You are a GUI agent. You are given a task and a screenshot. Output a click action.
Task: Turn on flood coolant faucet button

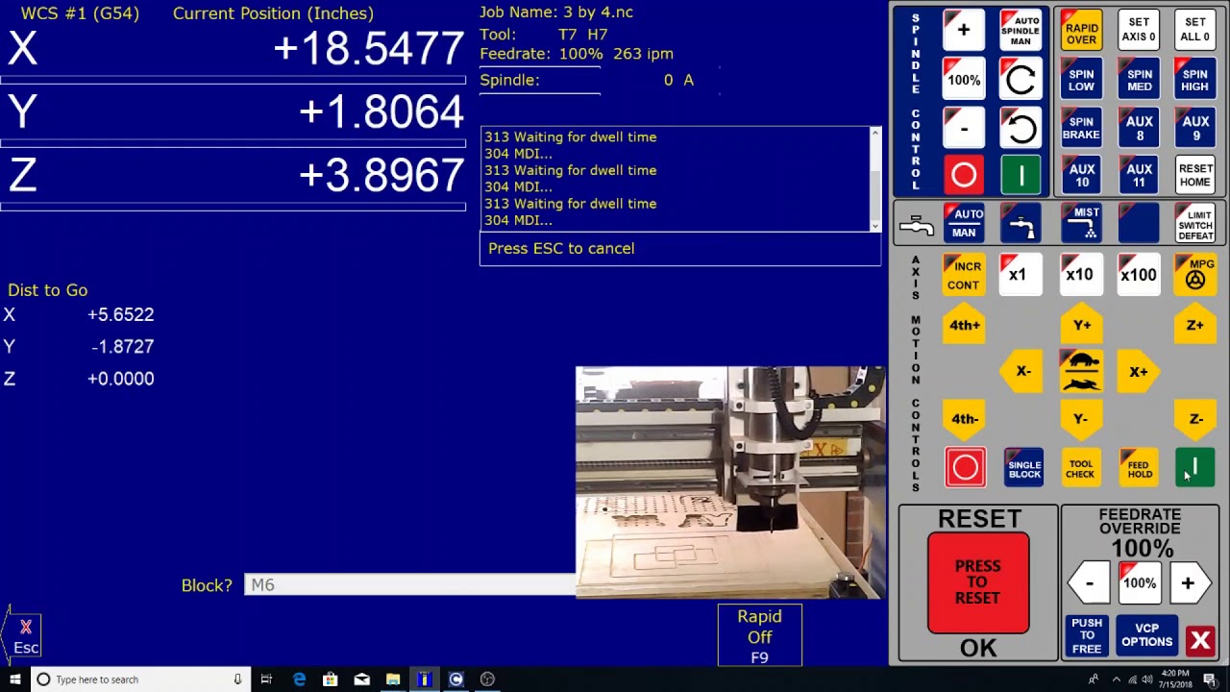(1021, 224)
